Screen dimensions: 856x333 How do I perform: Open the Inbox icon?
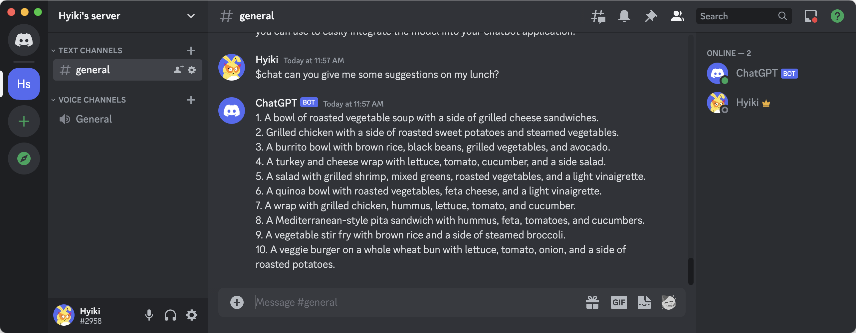811,16
